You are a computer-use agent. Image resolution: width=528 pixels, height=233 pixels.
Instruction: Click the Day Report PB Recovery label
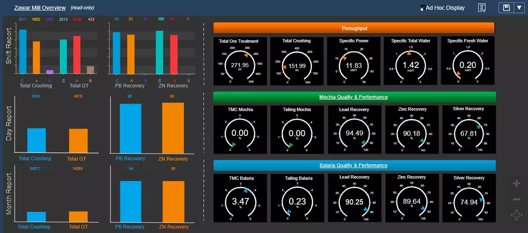tap(130, 158)
